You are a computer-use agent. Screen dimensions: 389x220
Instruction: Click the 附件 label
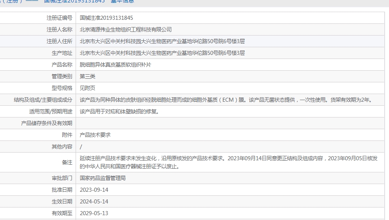pyautogui.click(x=67, y=135)
